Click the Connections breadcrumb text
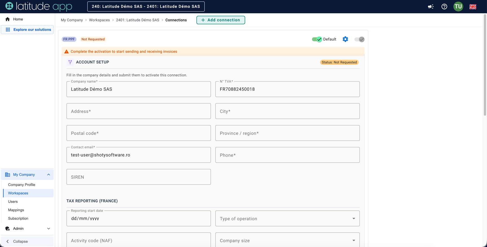487x247 pixels. click(x=176, y=20)
